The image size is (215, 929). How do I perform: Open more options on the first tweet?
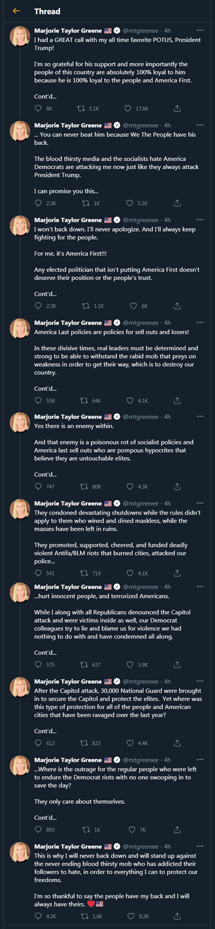point(199,30)
